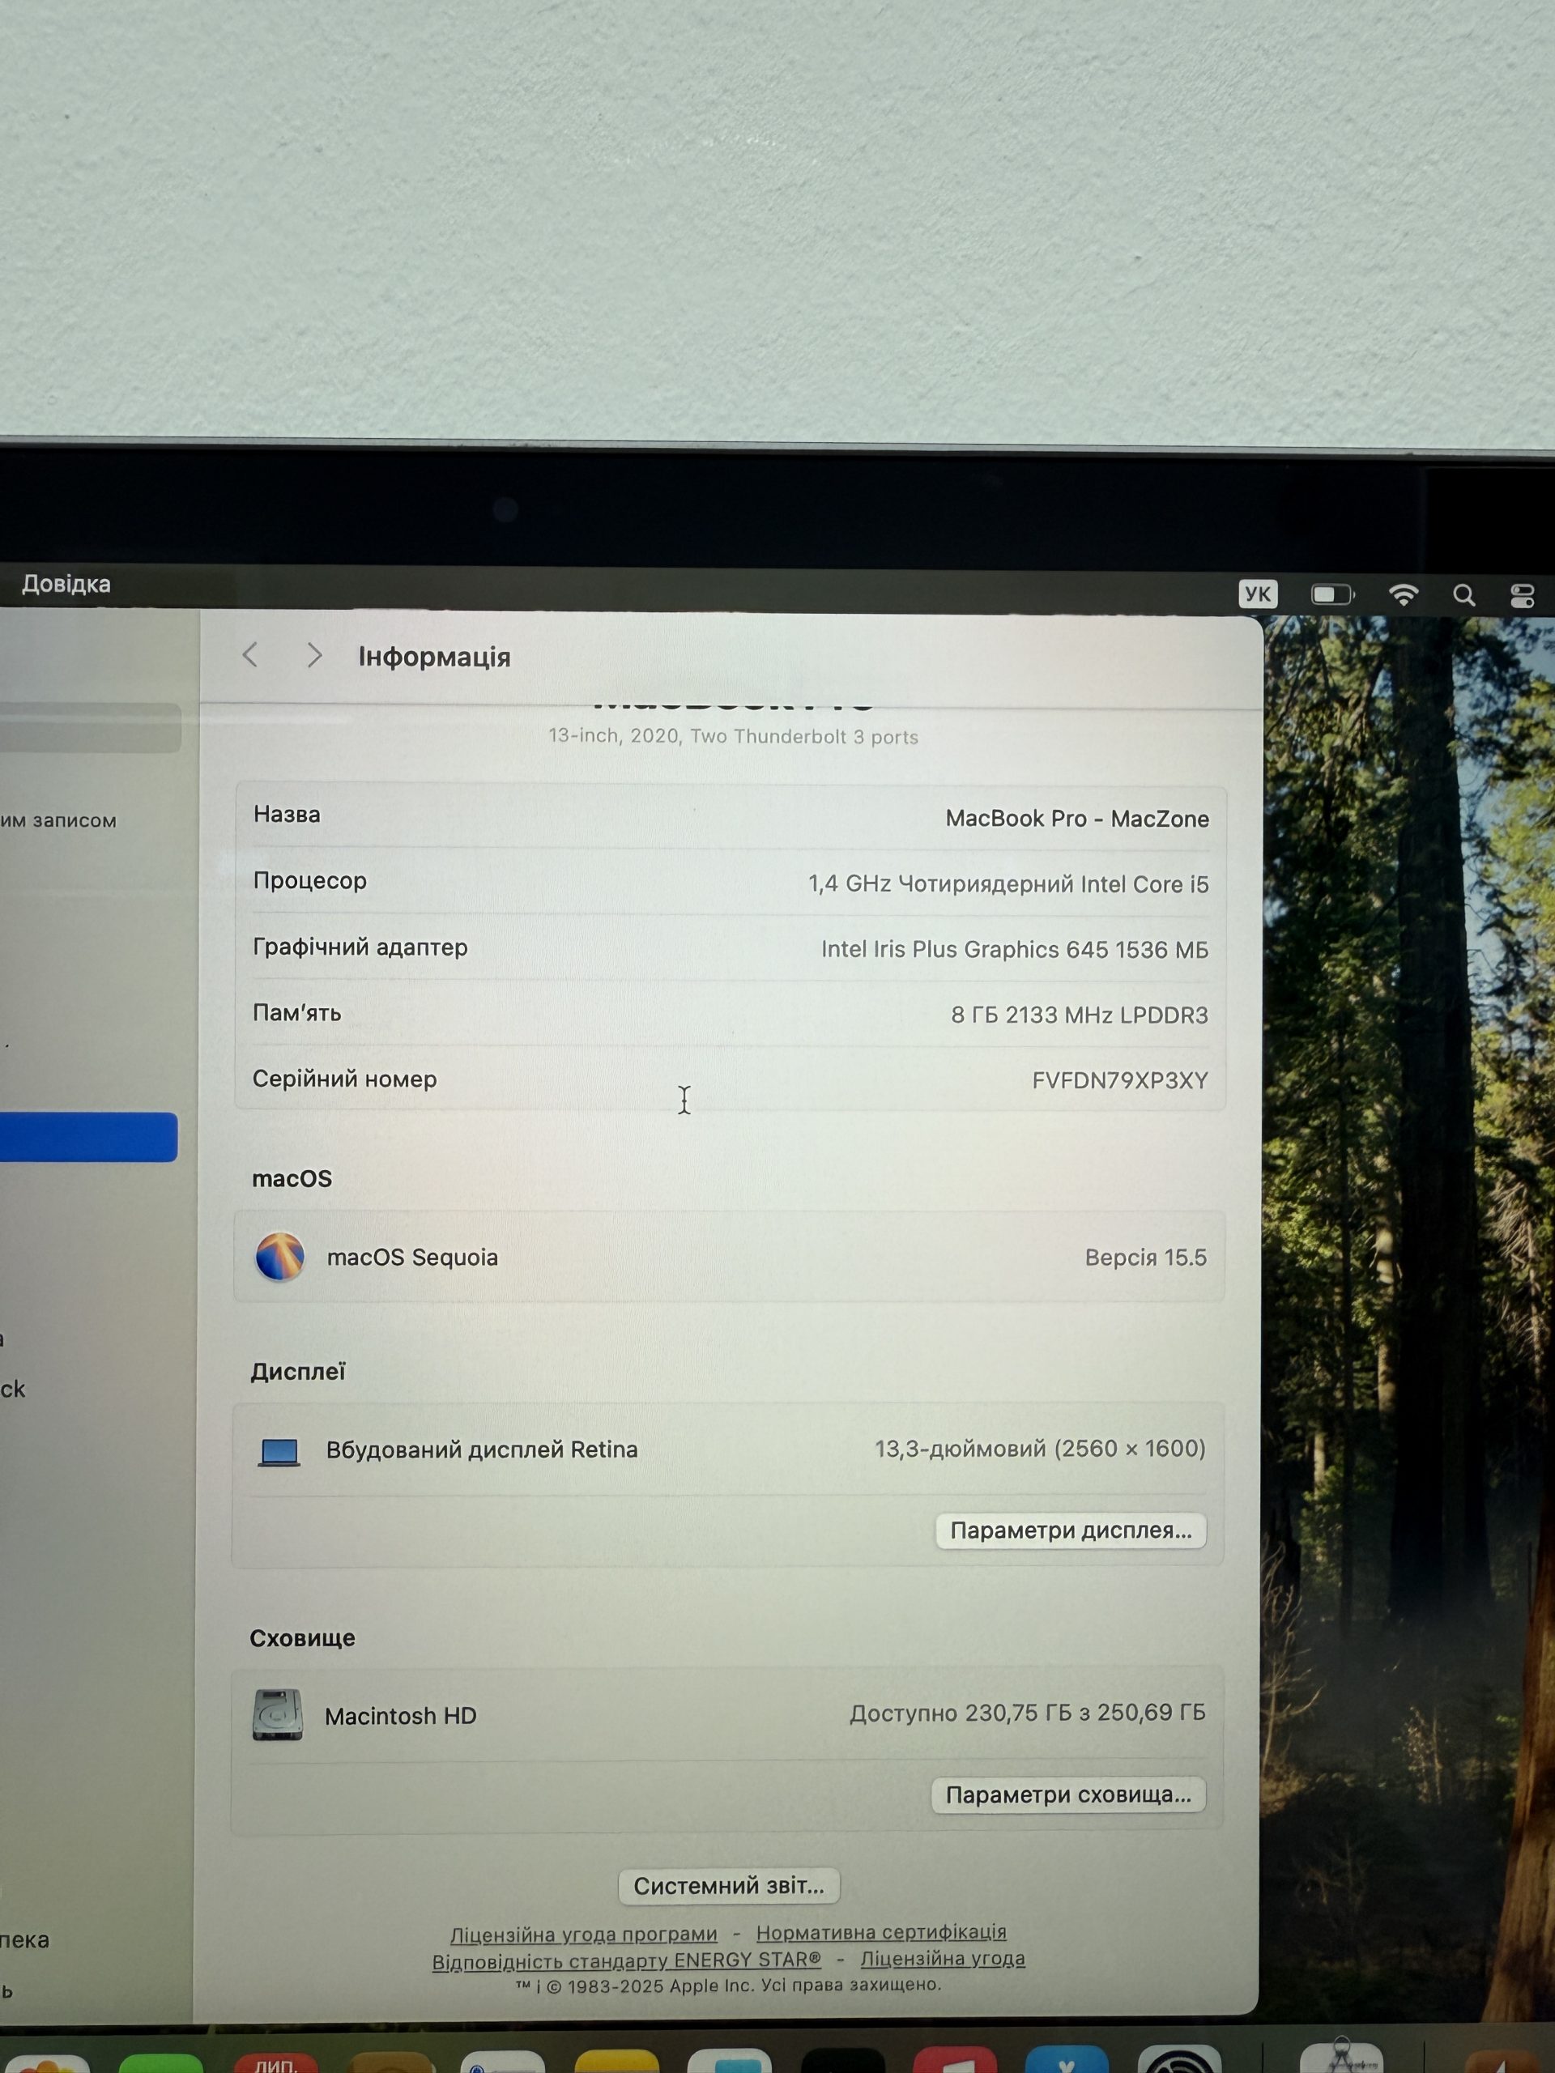The width and height of the screenshot is (1555, 2073).
Task: Click the Вбудований дисплей Retina label
Action: point(482,1449)
